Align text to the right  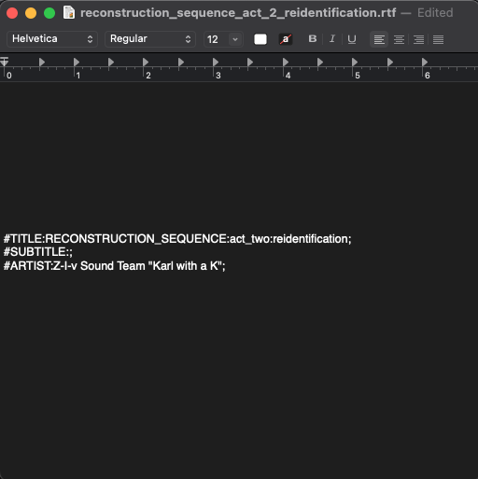click(418, 39)
